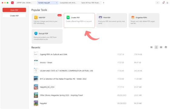This screenshot has width=170, height=109.
Task: Switch to the Compatible with All D... tab
Action: click(69, 3)
